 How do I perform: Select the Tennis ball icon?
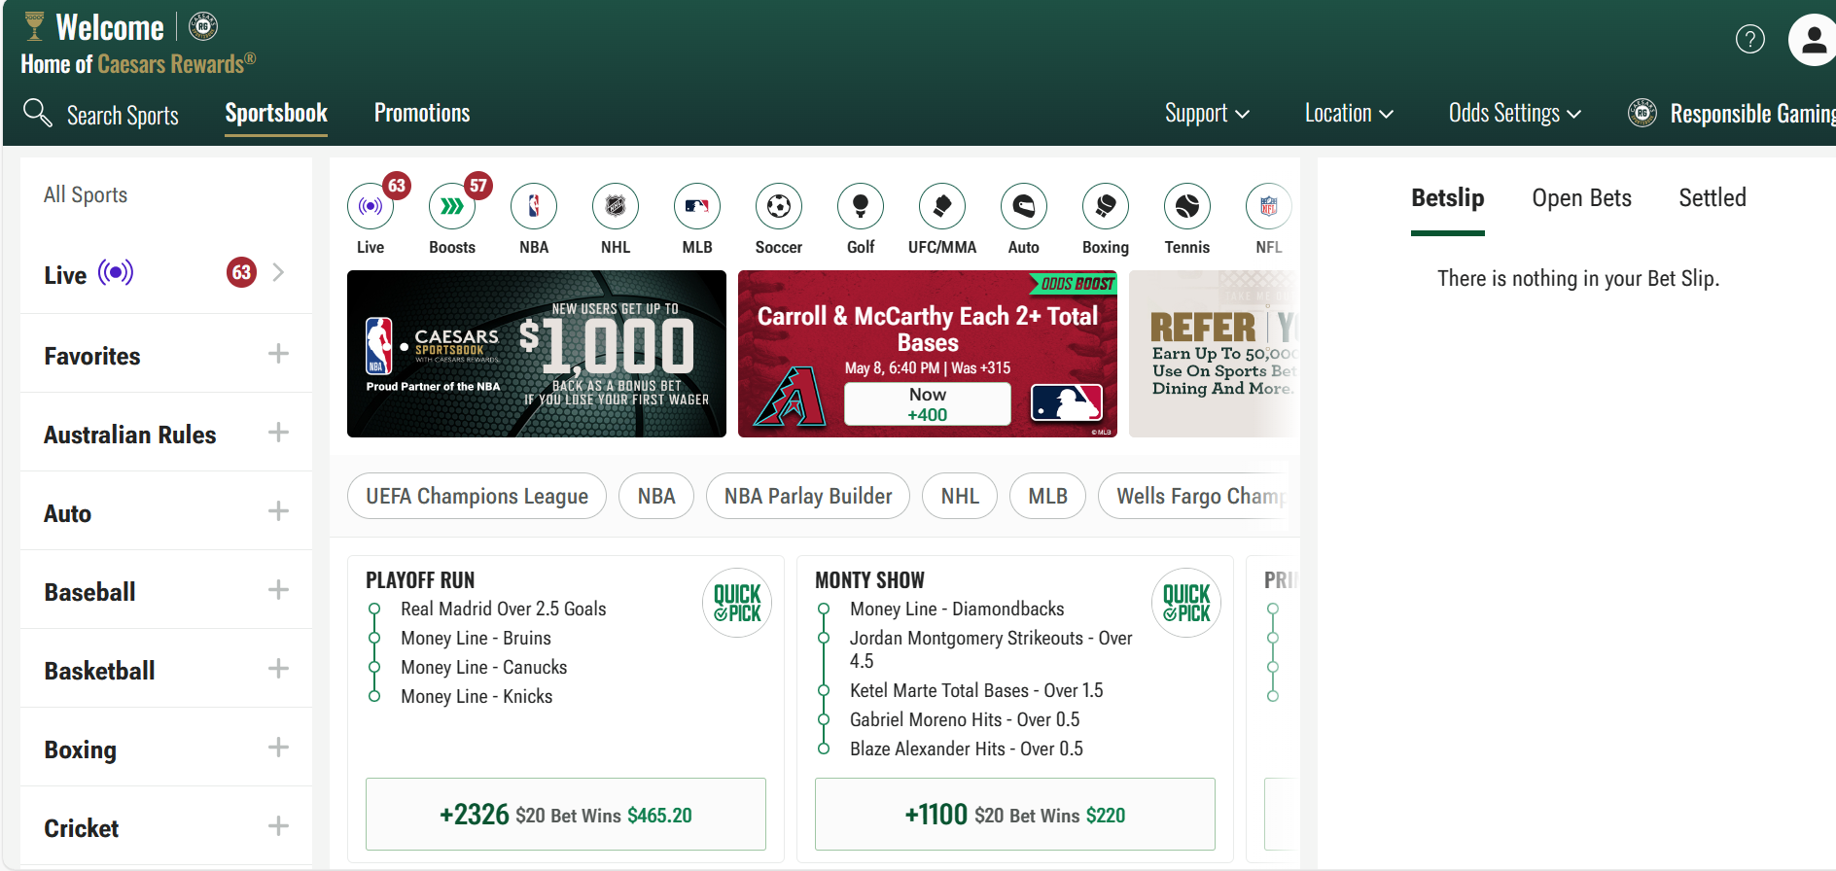(x=1187, y=206)
